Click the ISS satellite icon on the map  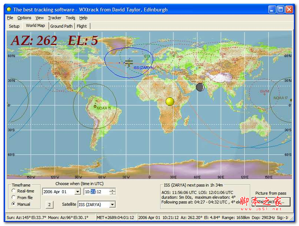click(x=129, y=62)
